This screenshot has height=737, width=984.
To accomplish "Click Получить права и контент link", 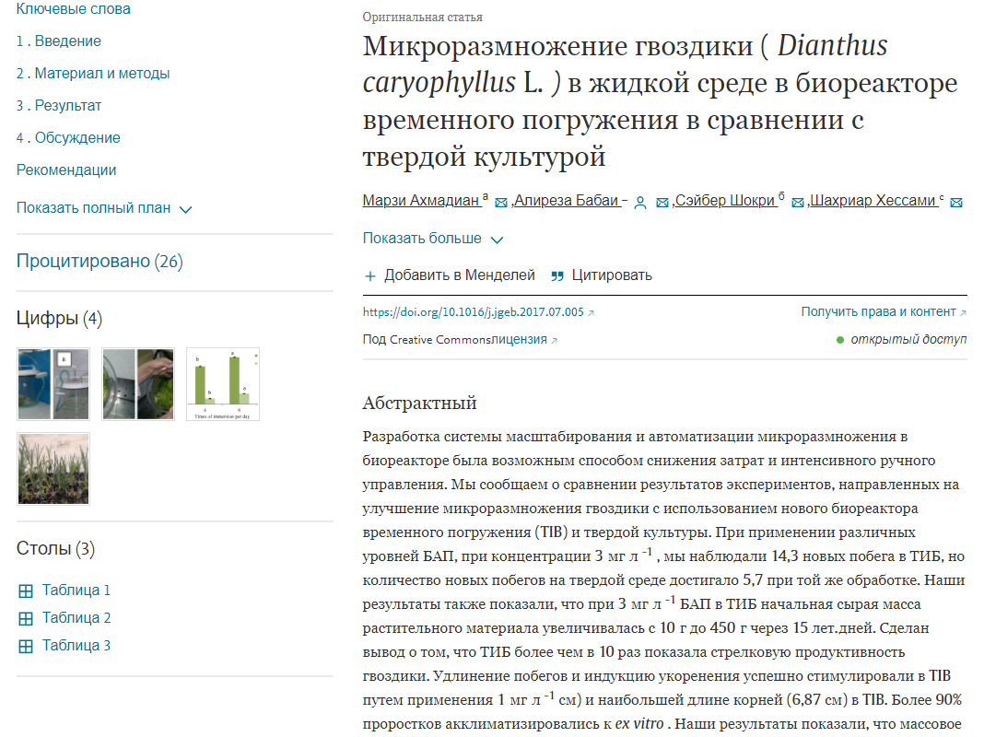I will (879, 311).
